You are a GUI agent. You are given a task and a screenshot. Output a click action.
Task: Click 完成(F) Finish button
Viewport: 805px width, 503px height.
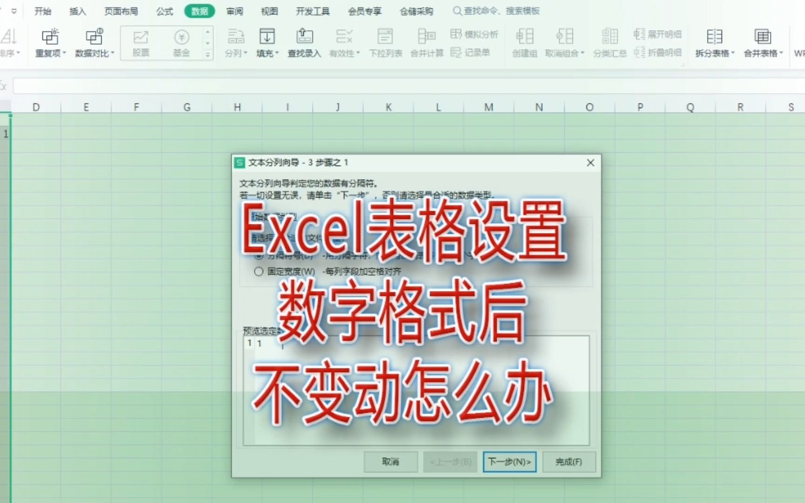pyautogui.click(x=569, y=462)
